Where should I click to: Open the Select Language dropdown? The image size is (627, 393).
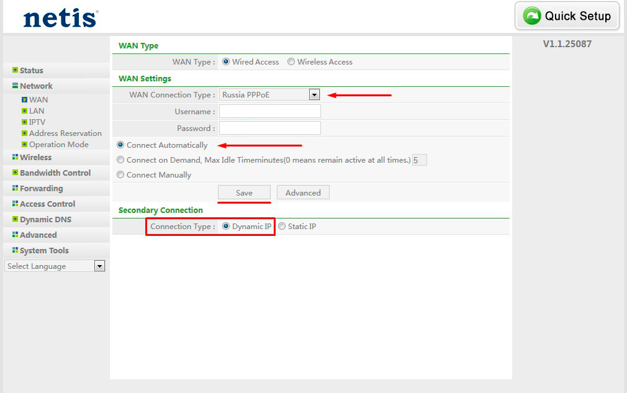[99, 266]
